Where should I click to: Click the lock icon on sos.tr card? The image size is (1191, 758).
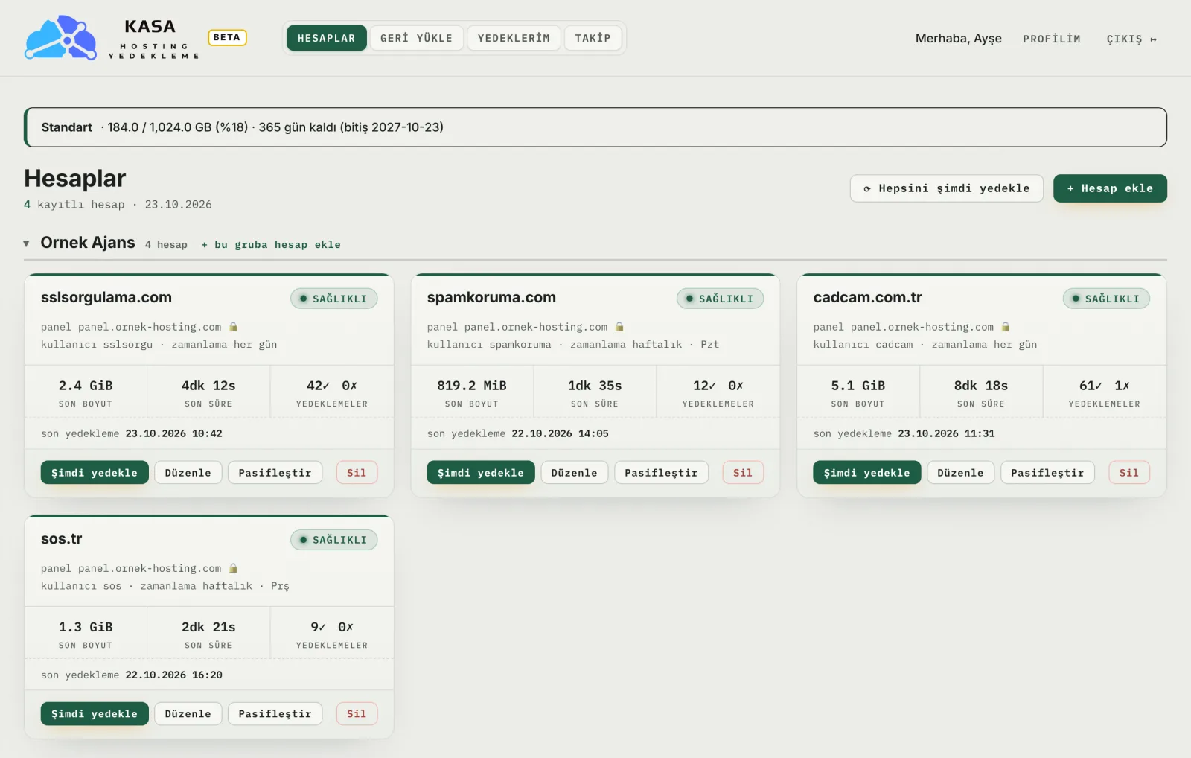pyautogui.click(x=233, y=568)
